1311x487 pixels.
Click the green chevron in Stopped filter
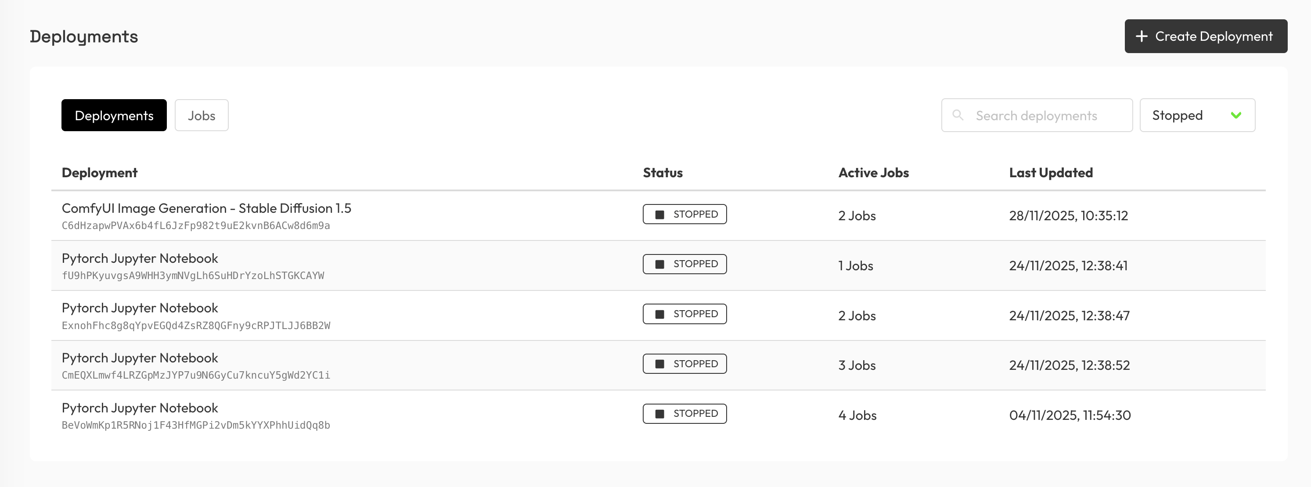pos(1235,115)
